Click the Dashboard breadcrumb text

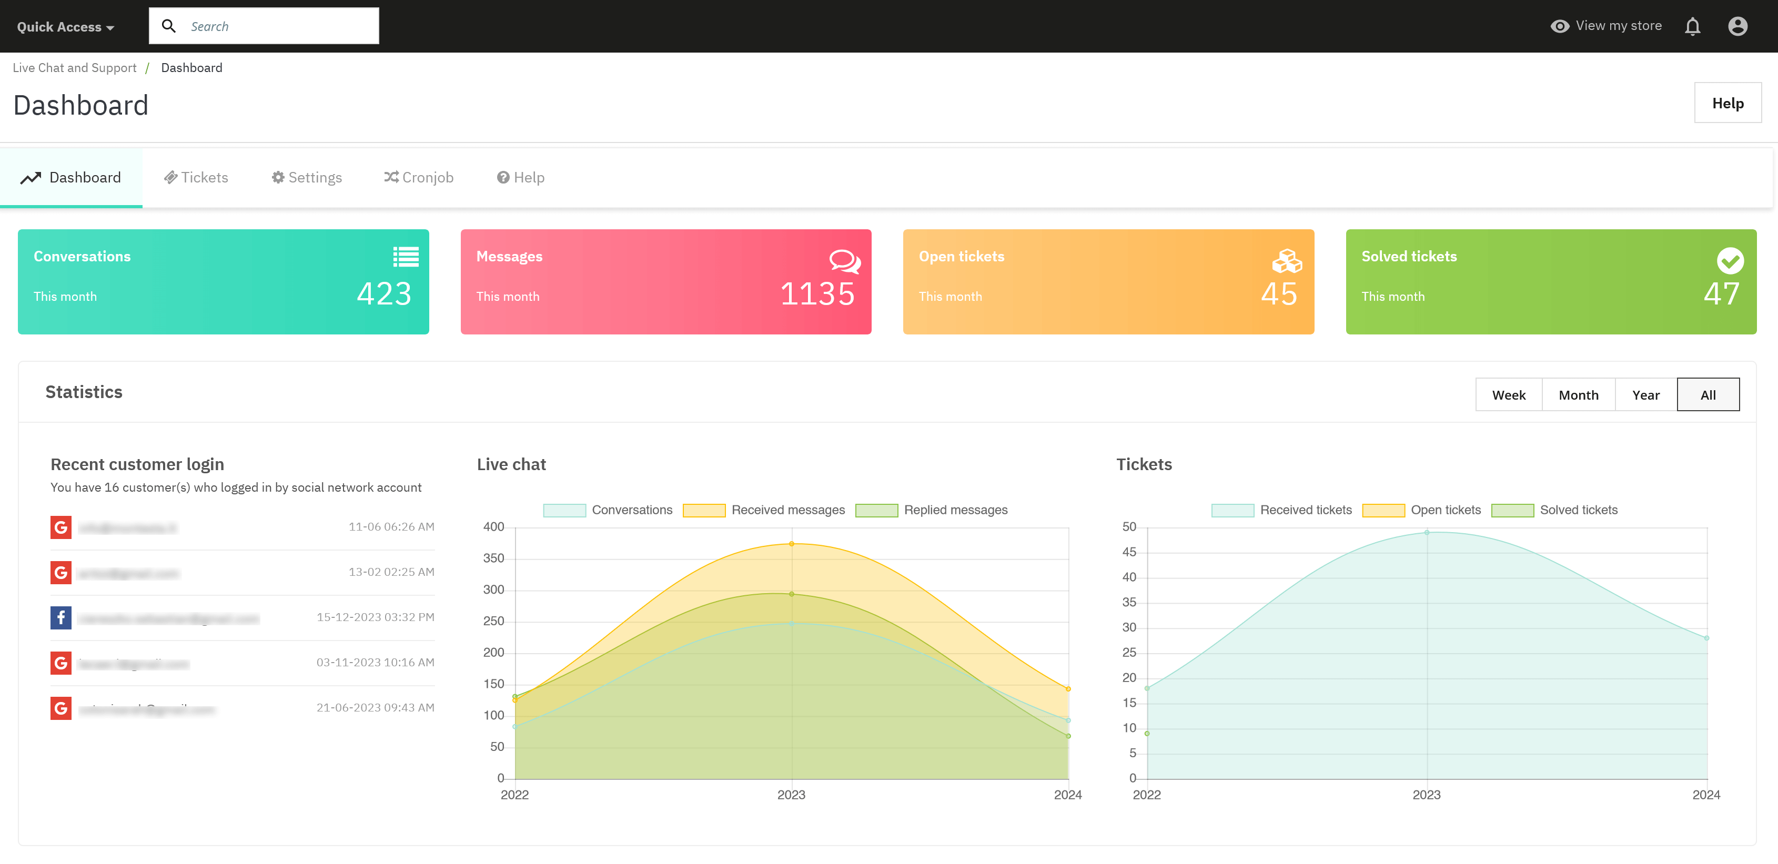[192, 68]
